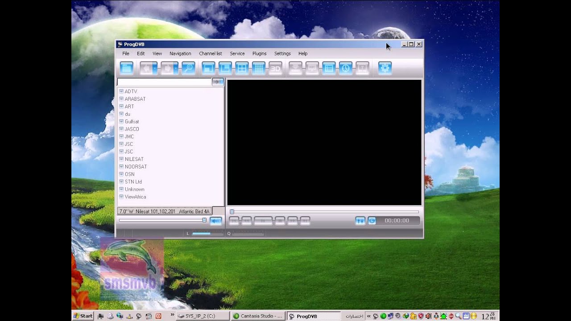Select the Unknown provider entry

(134, 189)
